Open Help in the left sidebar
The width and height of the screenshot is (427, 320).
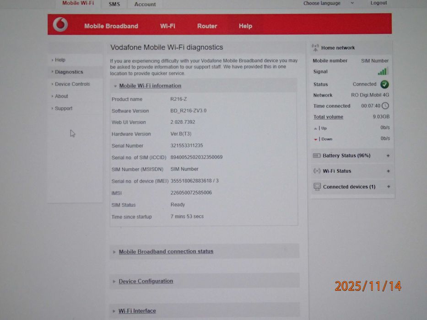tap(60, 60)
